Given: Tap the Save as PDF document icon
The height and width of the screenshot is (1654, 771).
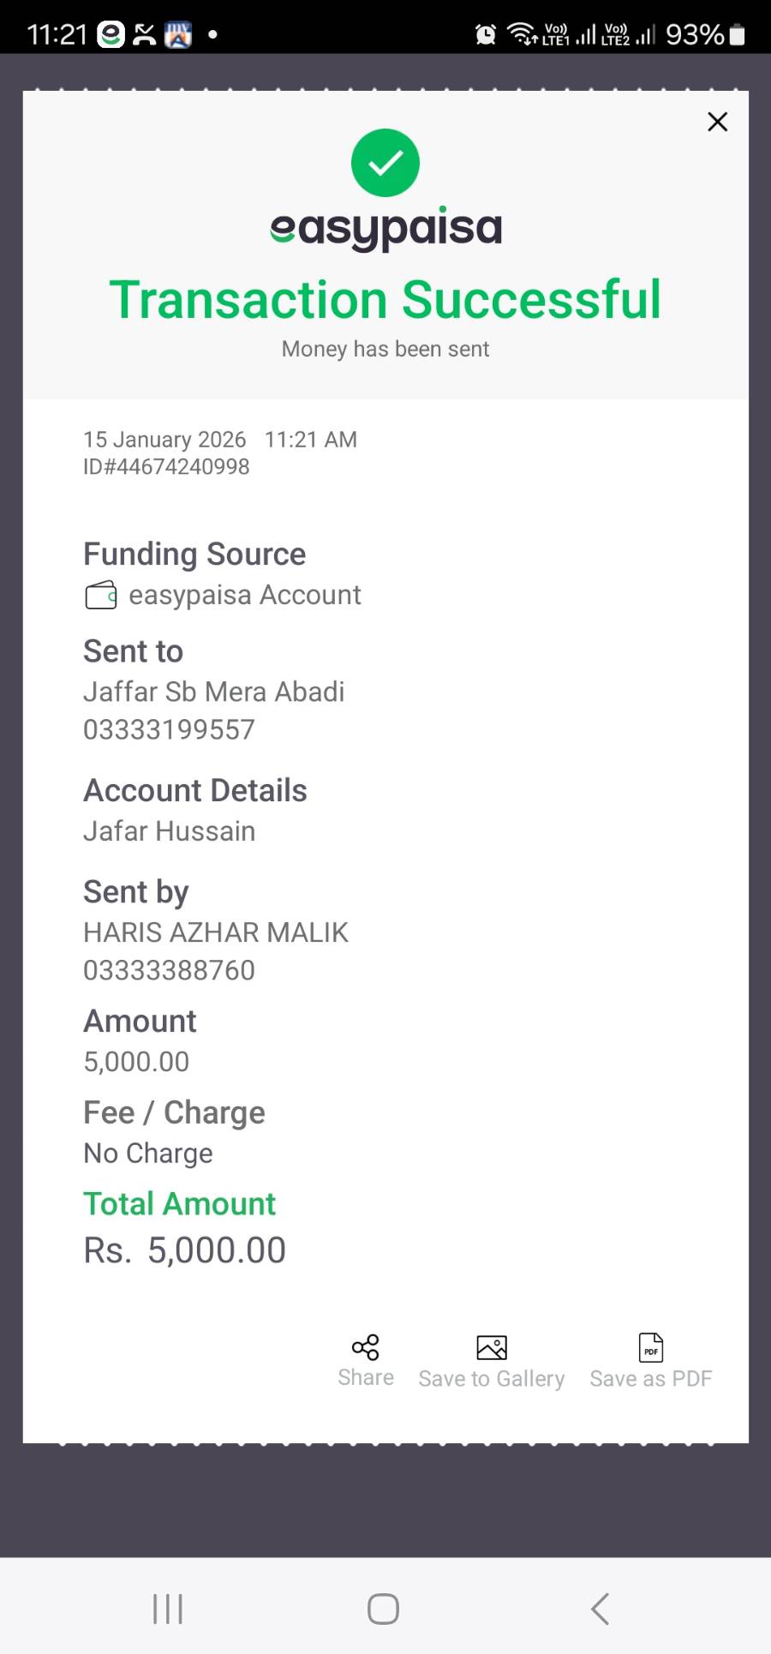Looking at the screenshot, I should [x=651, y=1348].
